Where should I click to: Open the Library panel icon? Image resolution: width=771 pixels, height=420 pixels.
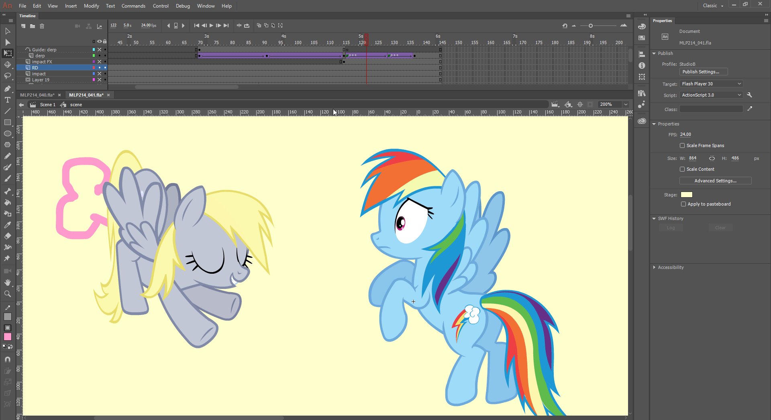642,93
